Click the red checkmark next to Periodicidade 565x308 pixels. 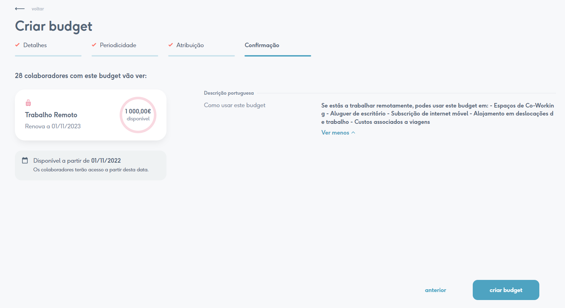pyautogui.click(x=94, y=45)
